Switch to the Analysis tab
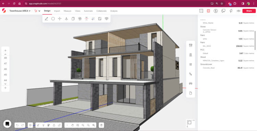This screenshot has width=257, height=131. click(x=114, y=11)
